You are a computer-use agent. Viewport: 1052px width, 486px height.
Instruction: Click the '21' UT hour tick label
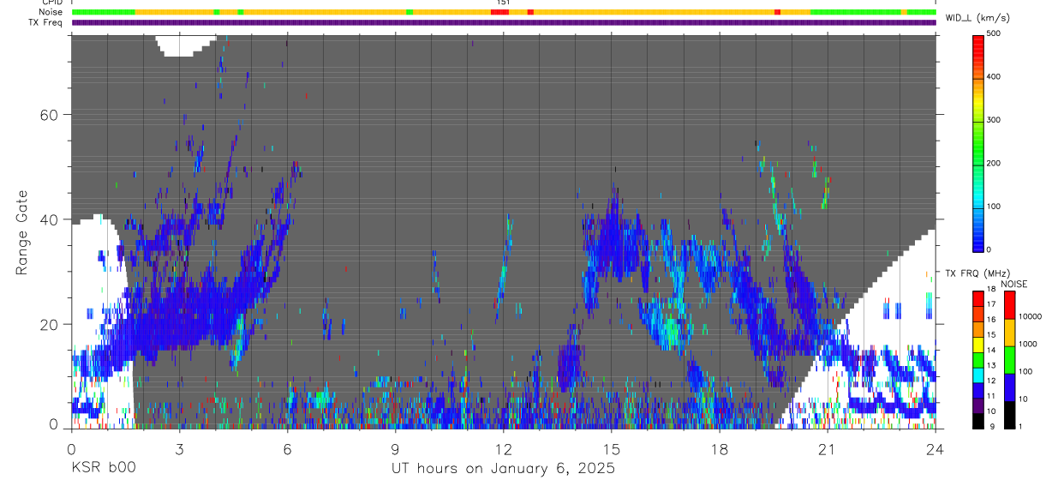(827, 448)
